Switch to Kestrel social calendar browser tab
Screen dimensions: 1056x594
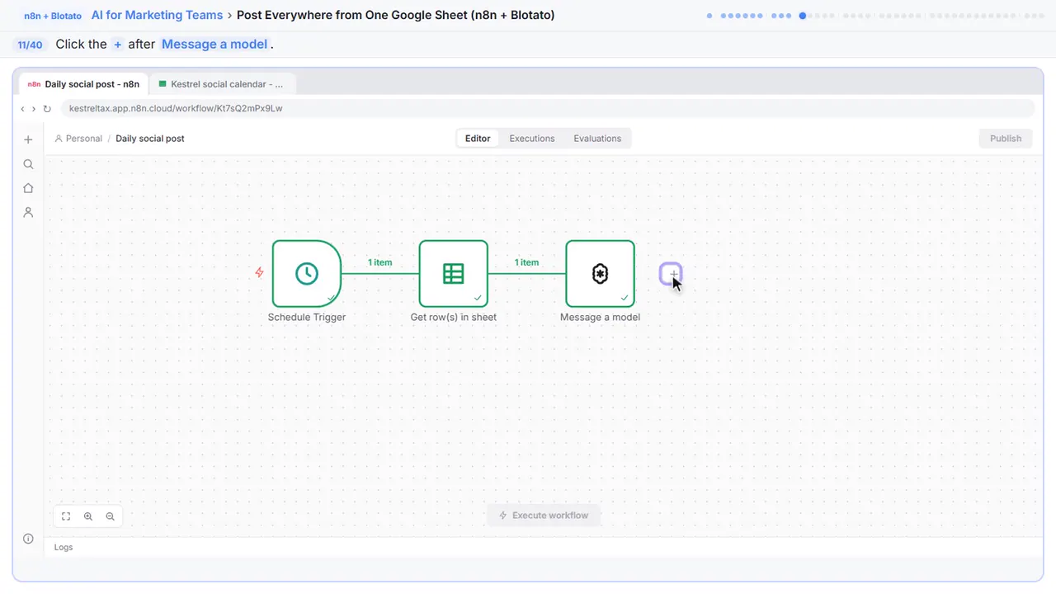223,84
